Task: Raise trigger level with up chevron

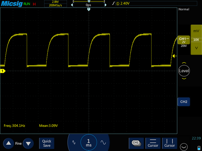Action: tap(184, 63)
